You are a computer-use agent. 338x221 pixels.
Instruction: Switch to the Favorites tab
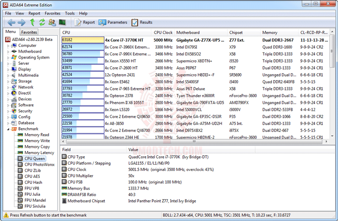29,32
